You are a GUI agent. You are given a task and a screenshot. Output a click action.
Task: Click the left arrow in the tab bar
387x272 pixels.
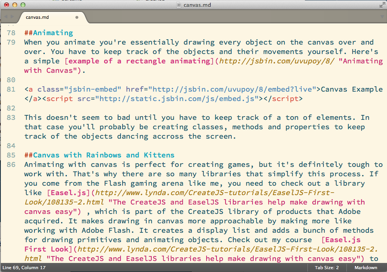pos(5,17)
